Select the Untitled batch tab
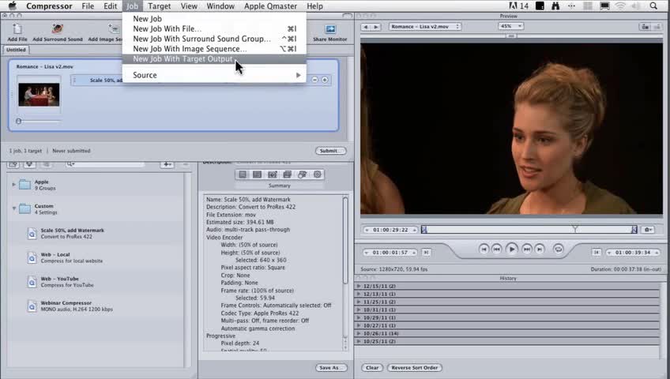This screenshot has height=379, width=670. tap(17, 50)
